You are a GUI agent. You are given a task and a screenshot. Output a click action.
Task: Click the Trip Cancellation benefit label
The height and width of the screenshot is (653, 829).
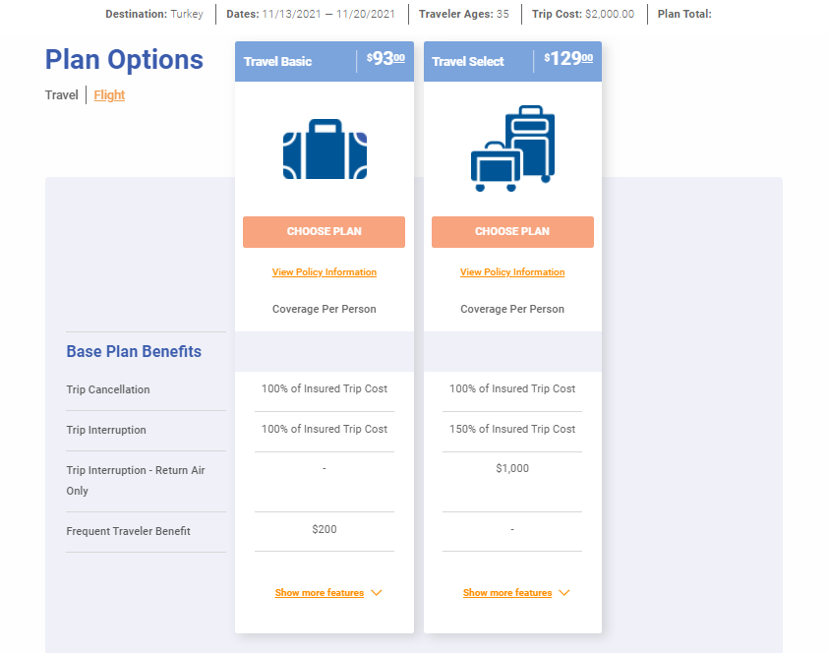108,389
